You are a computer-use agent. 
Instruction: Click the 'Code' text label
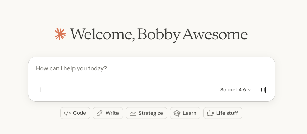click(x=80, y=113)
